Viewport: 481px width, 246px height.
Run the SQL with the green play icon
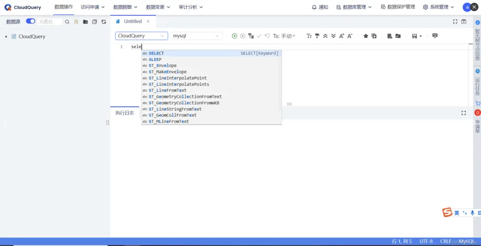(x=234, y=36)
